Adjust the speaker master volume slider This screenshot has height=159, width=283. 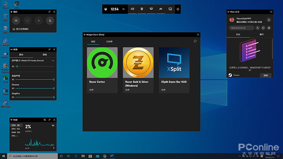pos(35,67)
